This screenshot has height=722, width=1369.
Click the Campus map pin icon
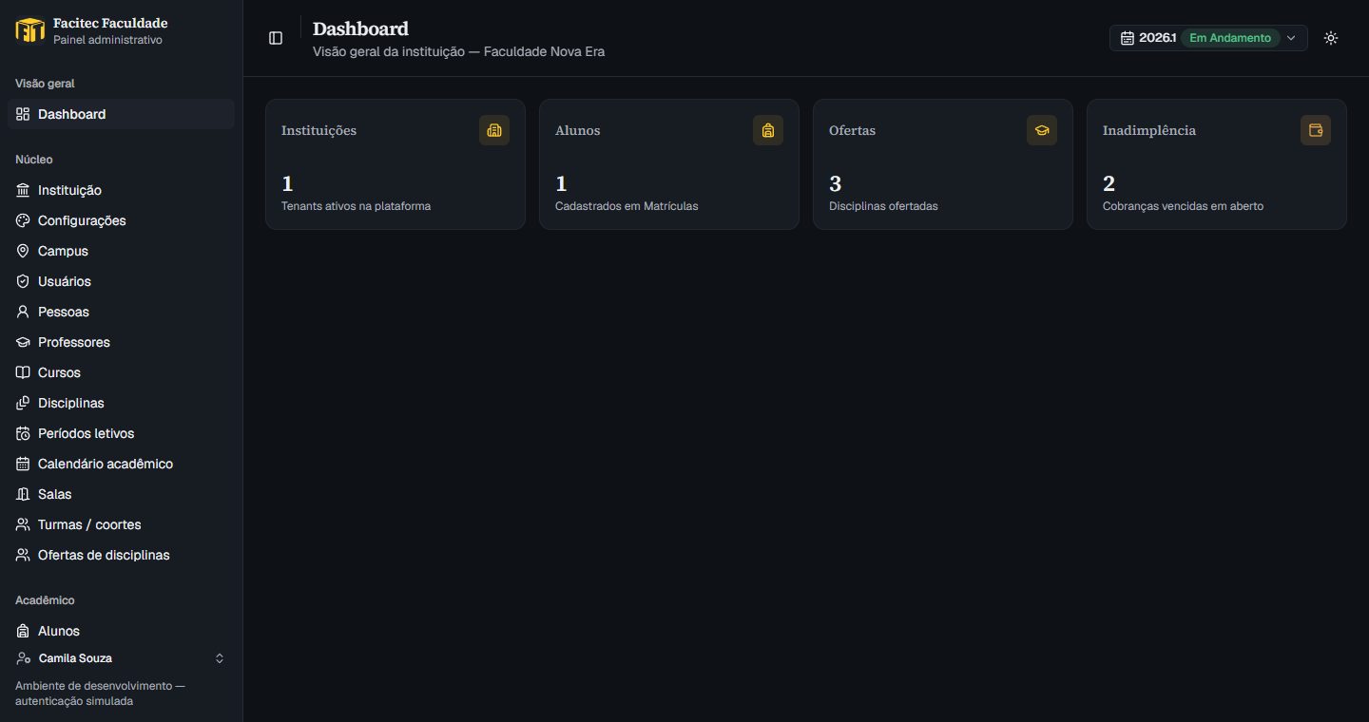click(x=23, y=251)
